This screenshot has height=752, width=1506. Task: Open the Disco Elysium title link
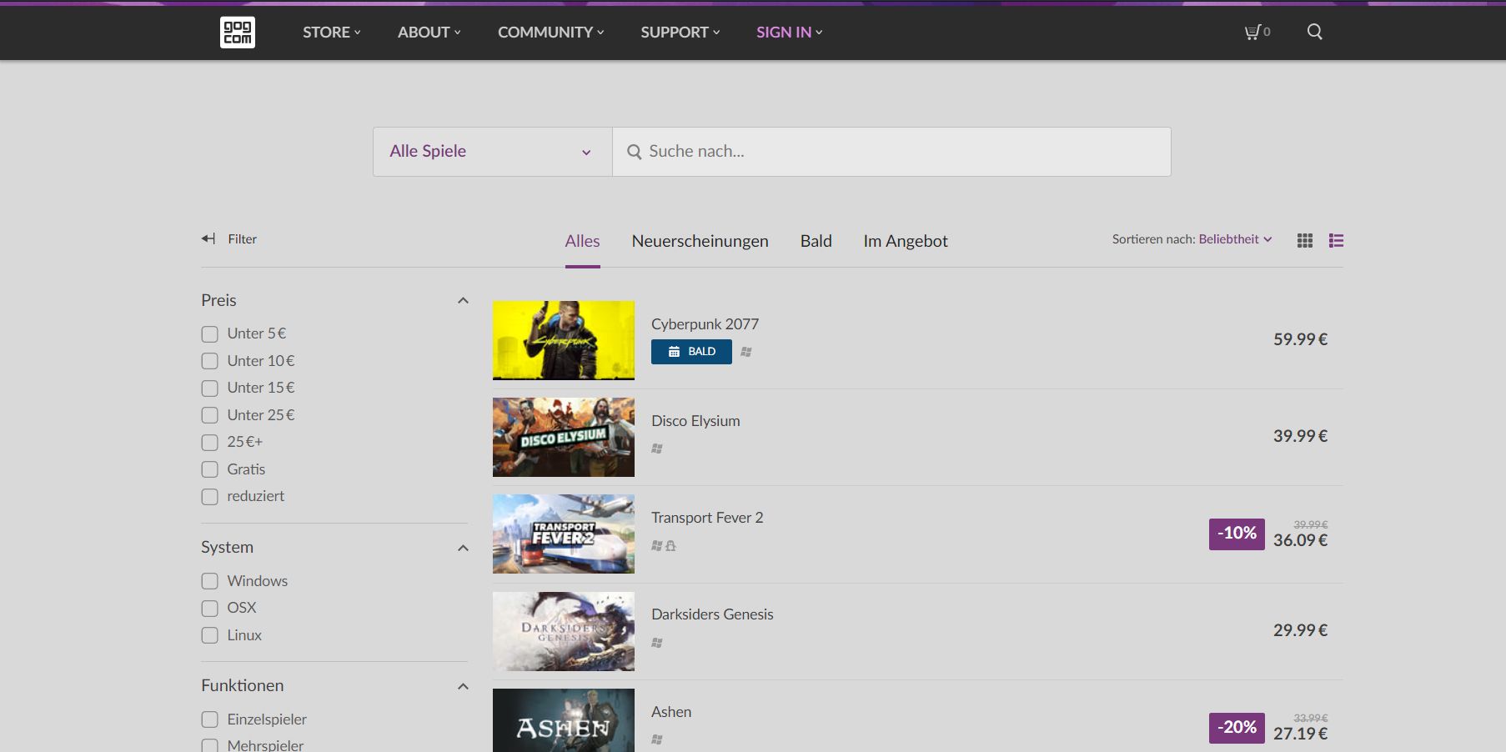tap(695, 421)
